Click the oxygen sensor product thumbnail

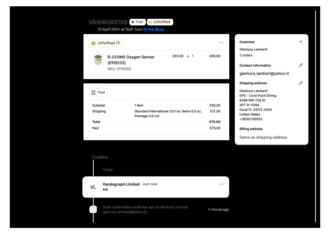(x=98, y=60)
